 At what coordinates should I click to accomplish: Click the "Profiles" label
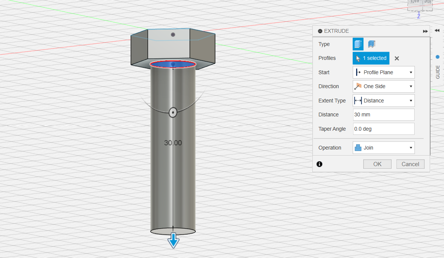coord(327,58)
